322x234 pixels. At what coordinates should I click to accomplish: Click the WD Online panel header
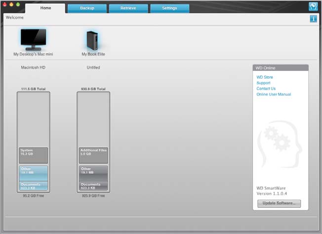point(281,68)
